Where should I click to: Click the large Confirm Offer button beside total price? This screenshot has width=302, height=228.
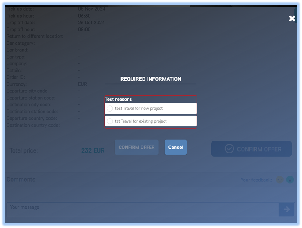251,149
